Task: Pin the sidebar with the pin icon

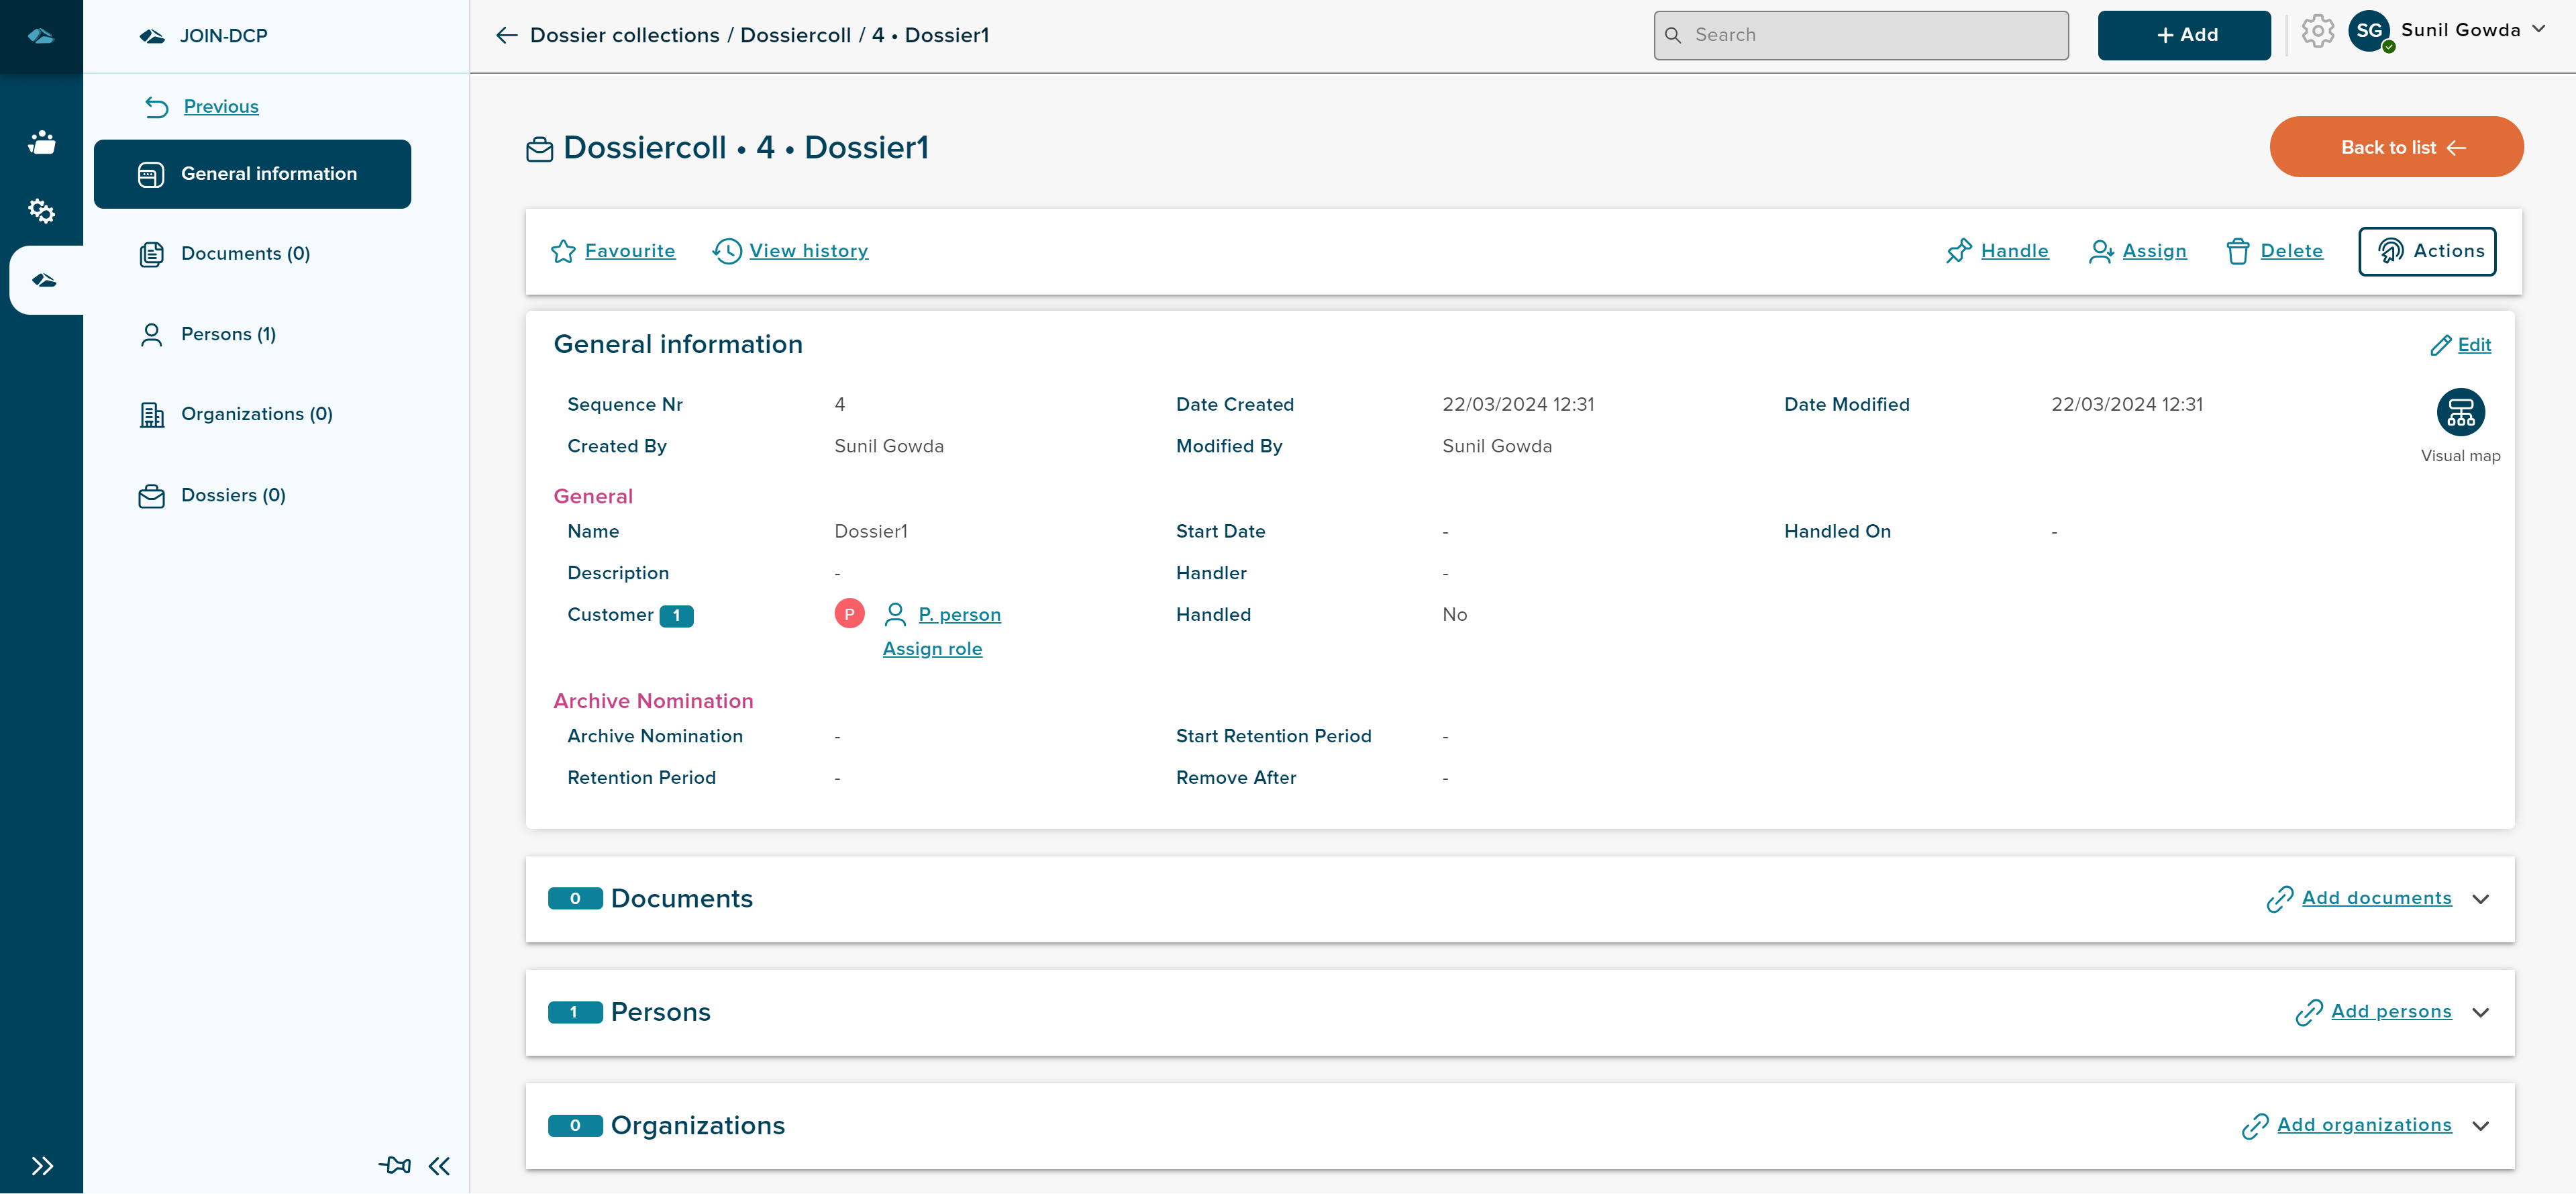Action: tap(394, 1165)
